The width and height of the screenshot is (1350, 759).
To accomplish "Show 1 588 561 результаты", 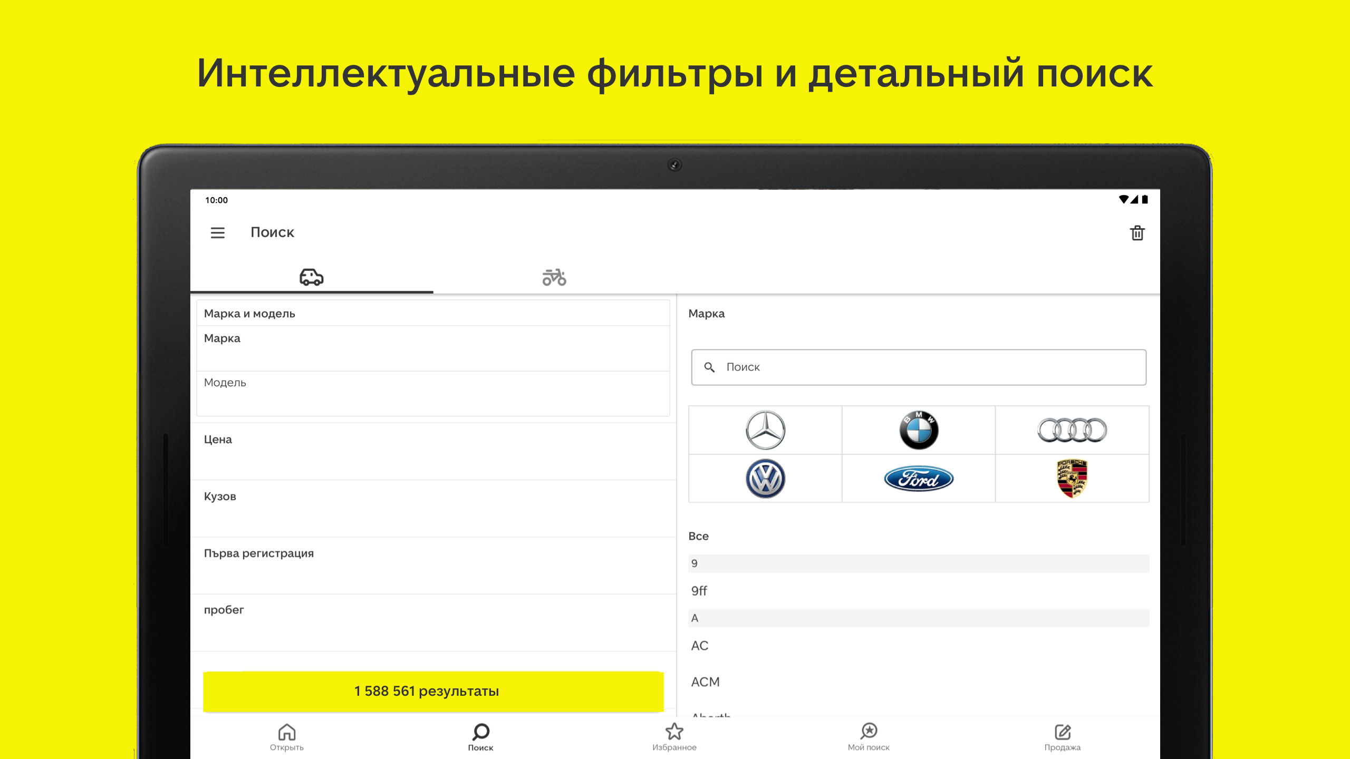I will point(433,691).
